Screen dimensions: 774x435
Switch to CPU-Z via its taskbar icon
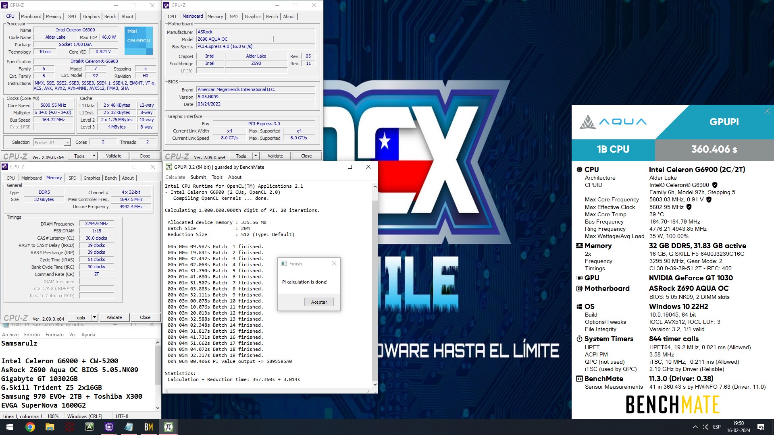click(x=109, y=427)
